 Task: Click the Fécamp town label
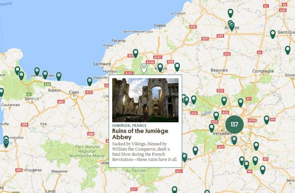118,41
